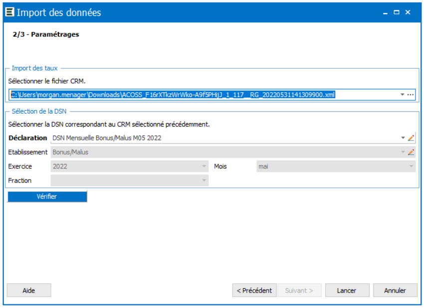Click the edit pencil icon beside Déclaration
This screenshot has height=308, width=424.
(x=411, y=138)
